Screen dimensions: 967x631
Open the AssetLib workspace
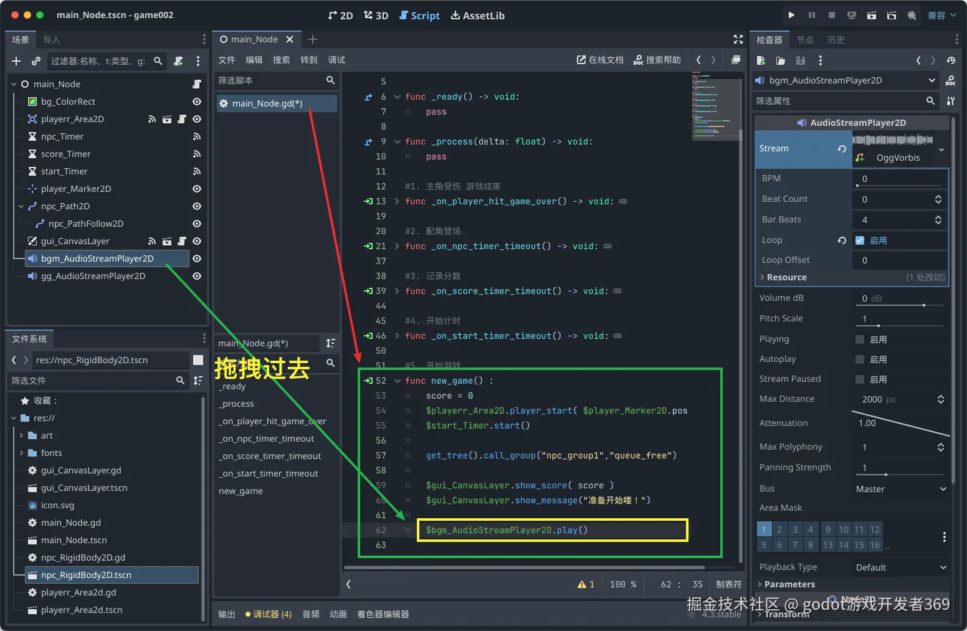tap(477, 15)
